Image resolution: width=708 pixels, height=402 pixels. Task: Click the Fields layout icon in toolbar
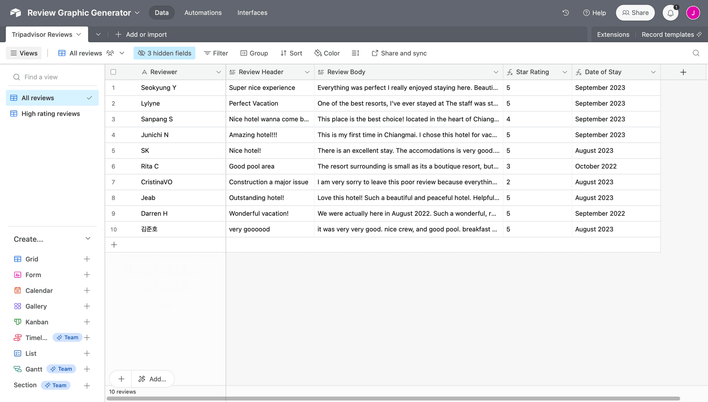click(x=355, y=53)
